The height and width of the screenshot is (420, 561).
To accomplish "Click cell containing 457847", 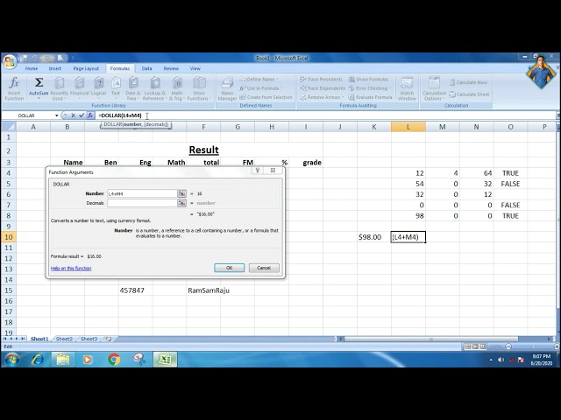I will point(135,290).
